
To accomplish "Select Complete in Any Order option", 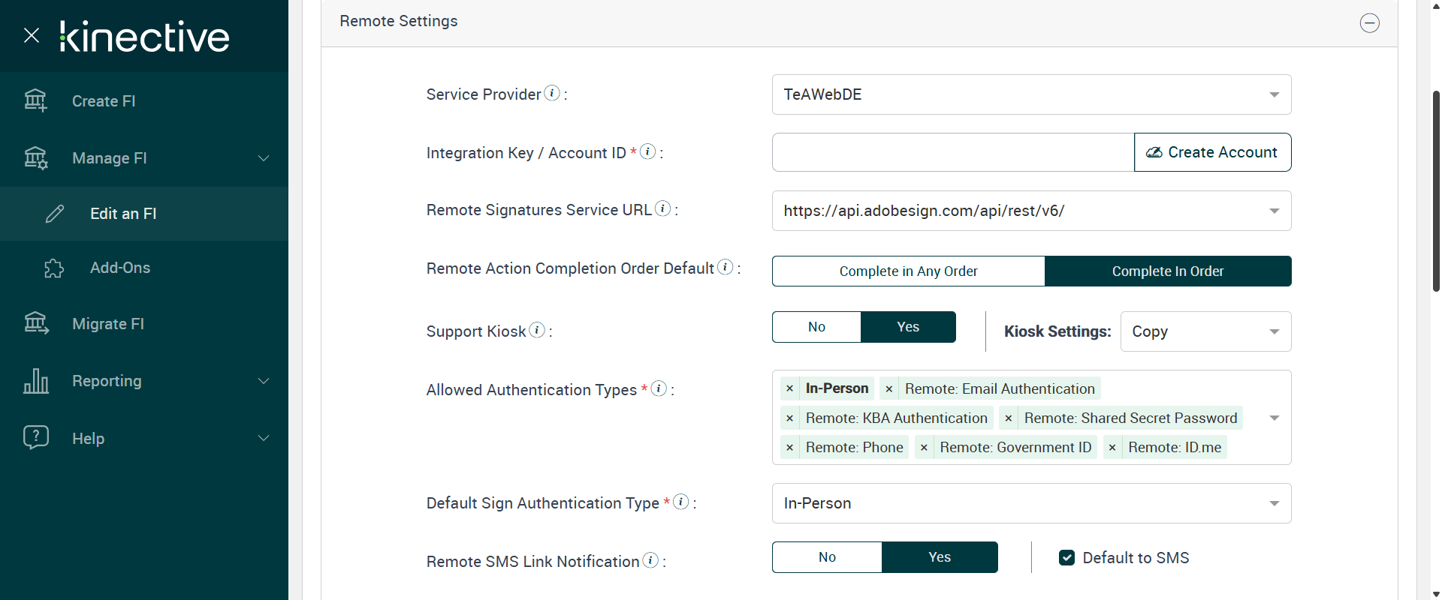I will coord(908,271).
